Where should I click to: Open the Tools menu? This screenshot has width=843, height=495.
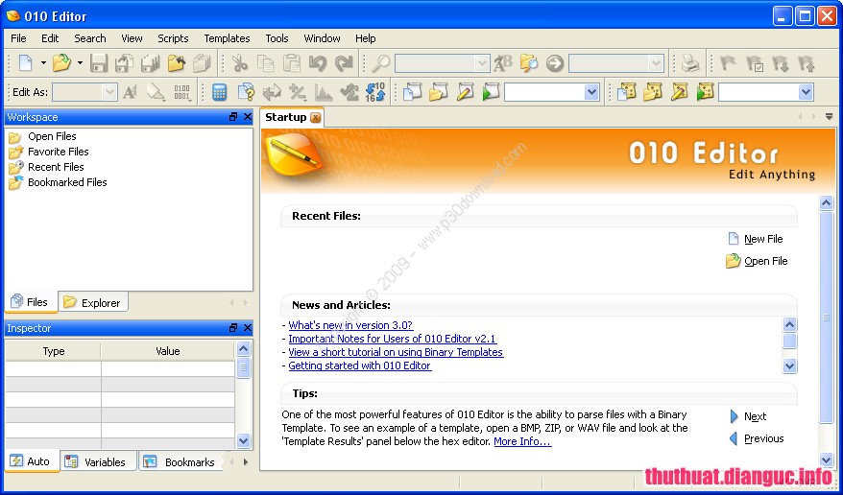pos(277,38)
